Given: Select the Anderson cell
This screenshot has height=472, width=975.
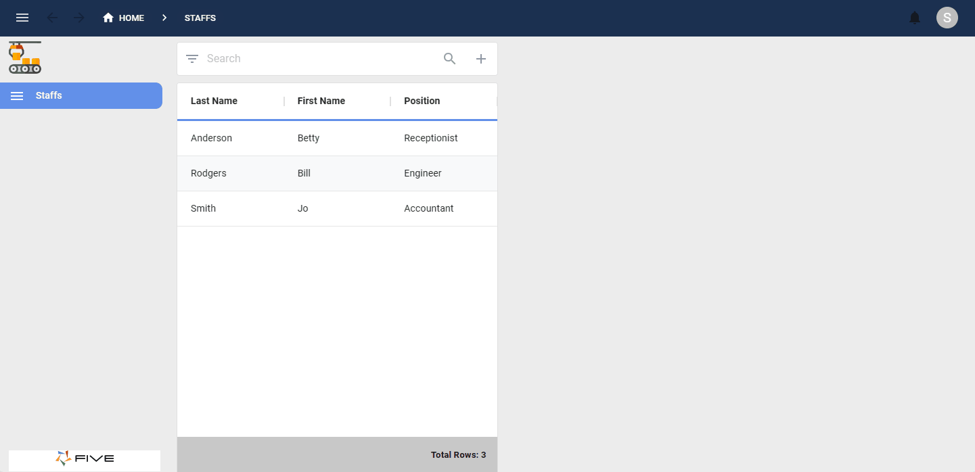Looking at the screenshot, I should [211, 138].
